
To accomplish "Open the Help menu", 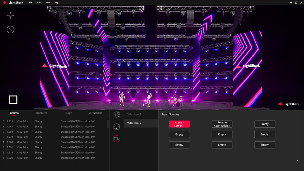I will [56, 3].
